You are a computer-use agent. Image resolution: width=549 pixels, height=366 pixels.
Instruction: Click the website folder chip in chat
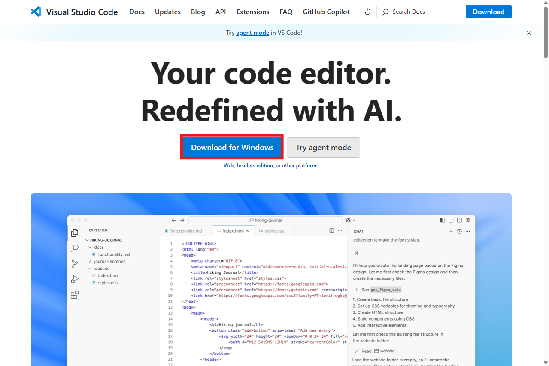[384, 351]
